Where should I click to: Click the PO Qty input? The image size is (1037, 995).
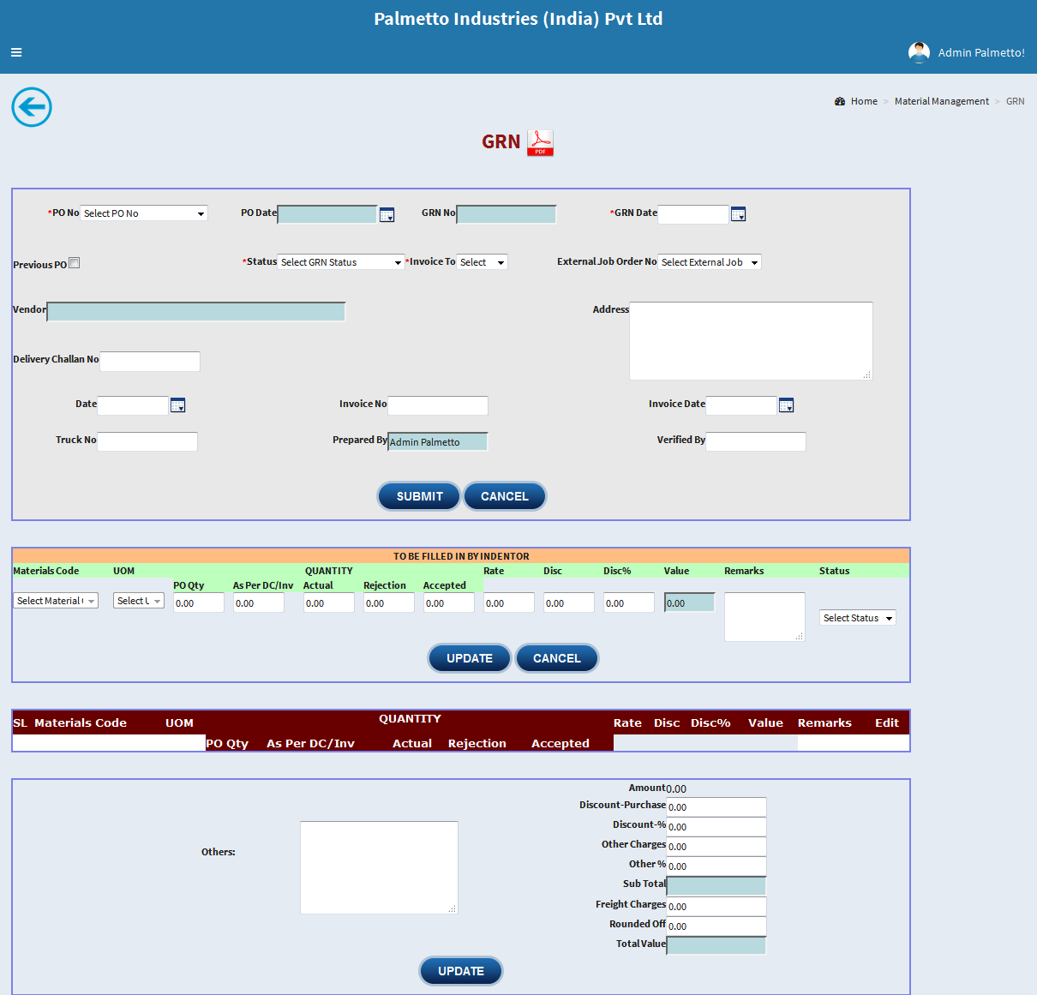(199, 602)
